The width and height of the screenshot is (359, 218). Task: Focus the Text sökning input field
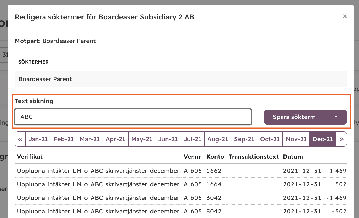pyautogui.click(x=133, y=117)
